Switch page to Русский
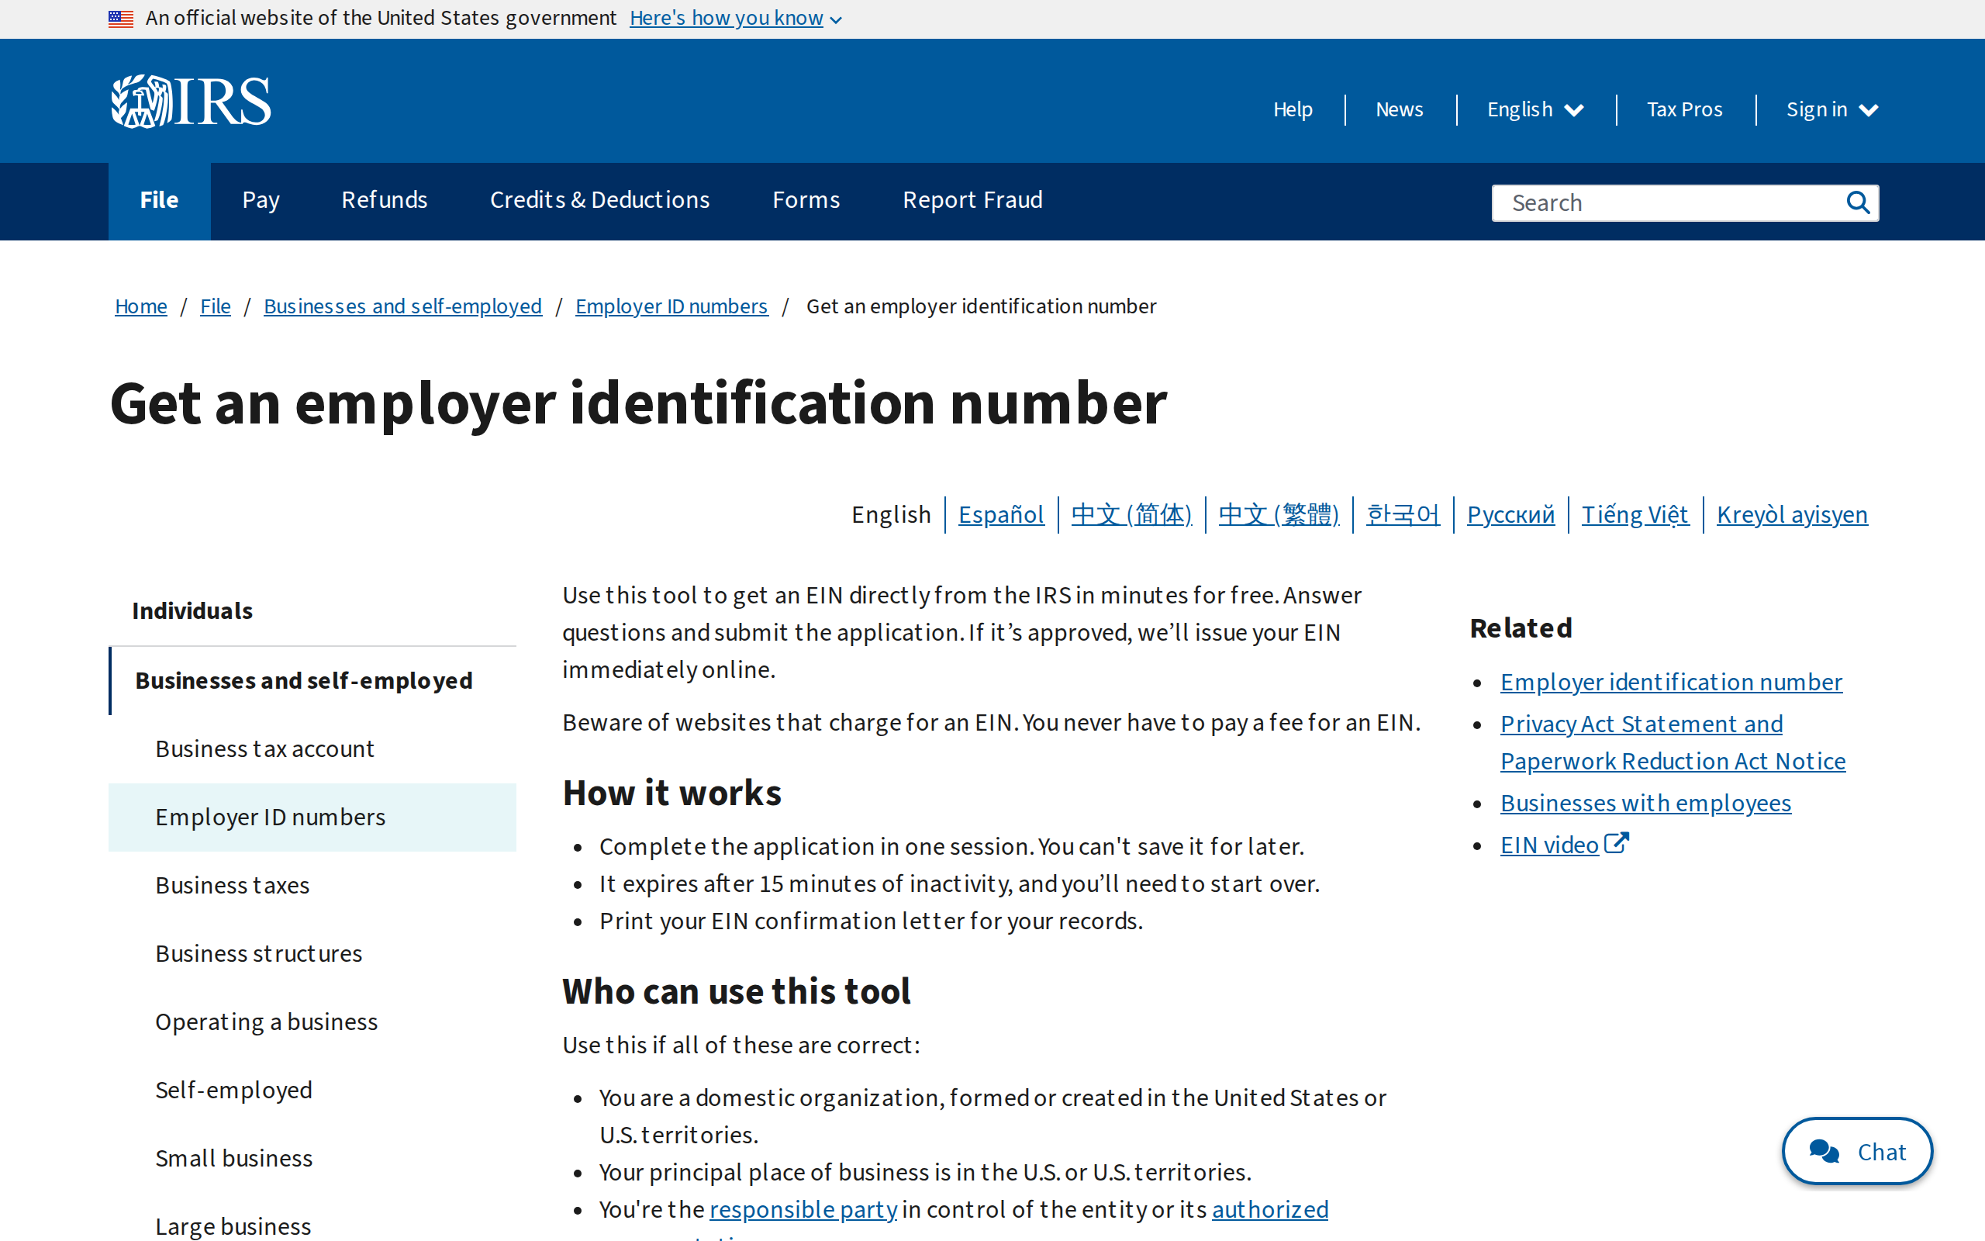 [1510, 514]
